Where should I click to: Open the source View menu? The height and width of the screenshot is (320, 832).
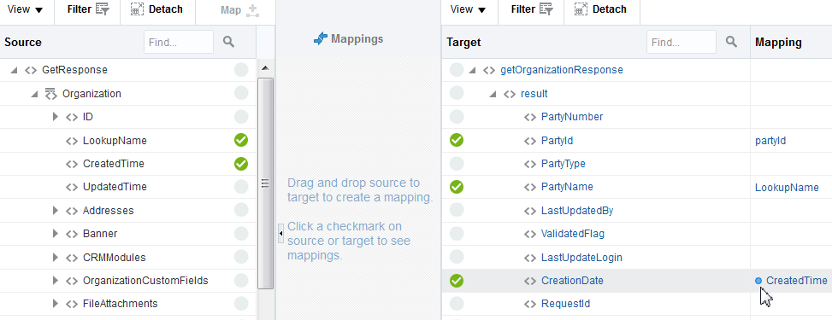coord(26,9)
